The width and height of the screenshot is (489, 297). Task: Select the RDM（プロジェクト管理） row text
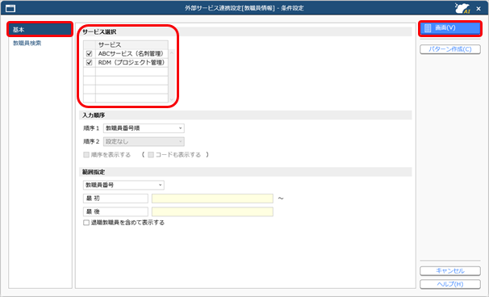click(132, 62)
